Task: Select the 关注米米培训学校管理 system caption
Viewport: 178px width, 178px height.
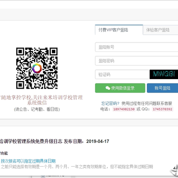Action: (x=41, y=100)
